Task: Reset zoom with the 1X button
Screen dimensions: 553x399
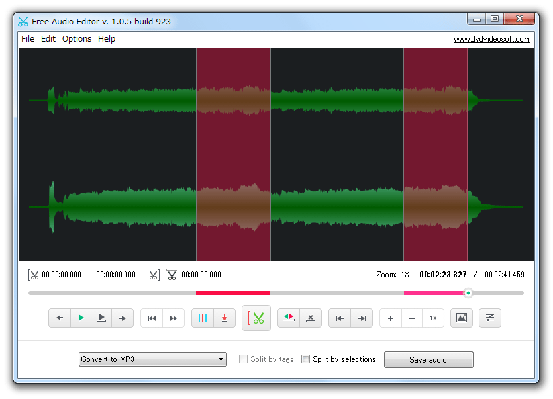Action: click(x=433, y=318)
